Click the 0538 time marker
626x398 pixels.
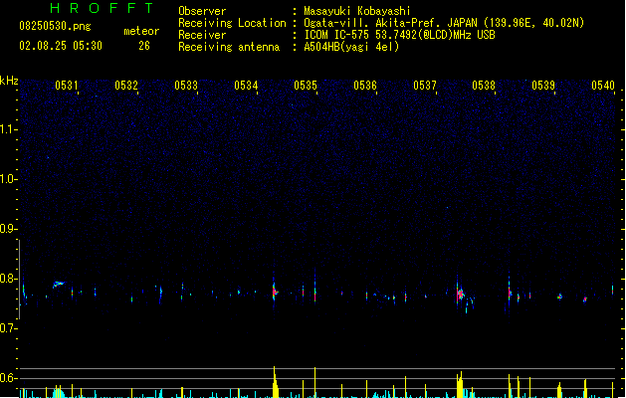[x=484, y=85]
